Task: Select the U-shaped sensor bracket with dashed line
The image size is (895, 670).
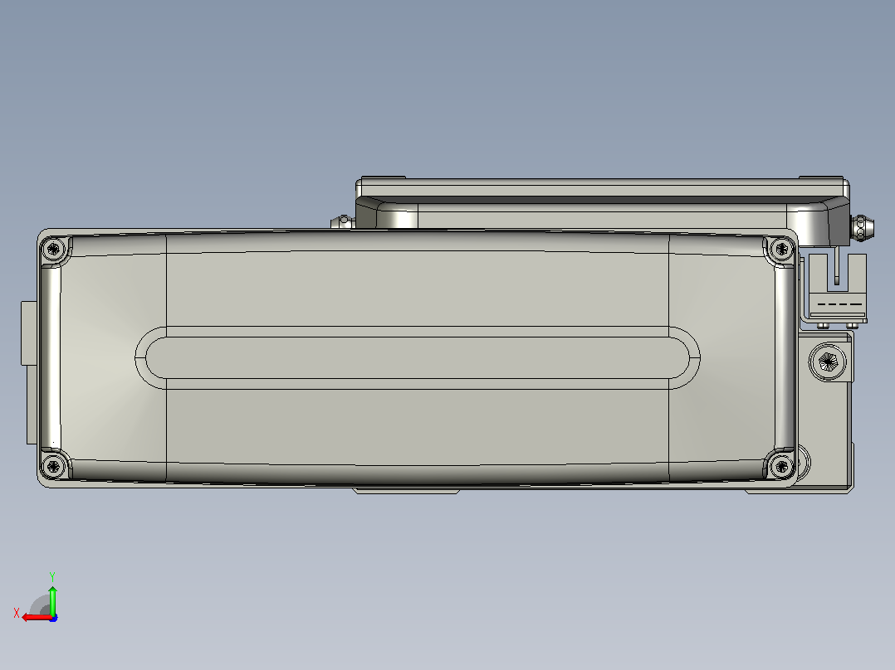Action: click(838, 288)
